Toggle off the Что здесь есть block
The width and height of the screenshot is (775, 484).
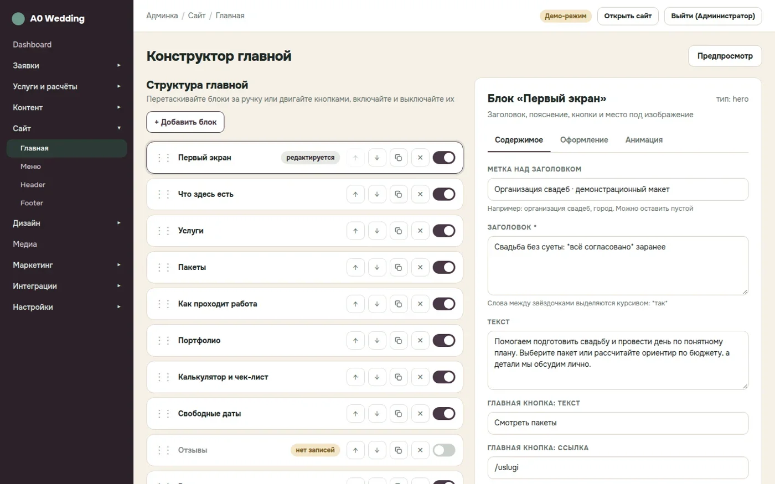coord(444,194)
